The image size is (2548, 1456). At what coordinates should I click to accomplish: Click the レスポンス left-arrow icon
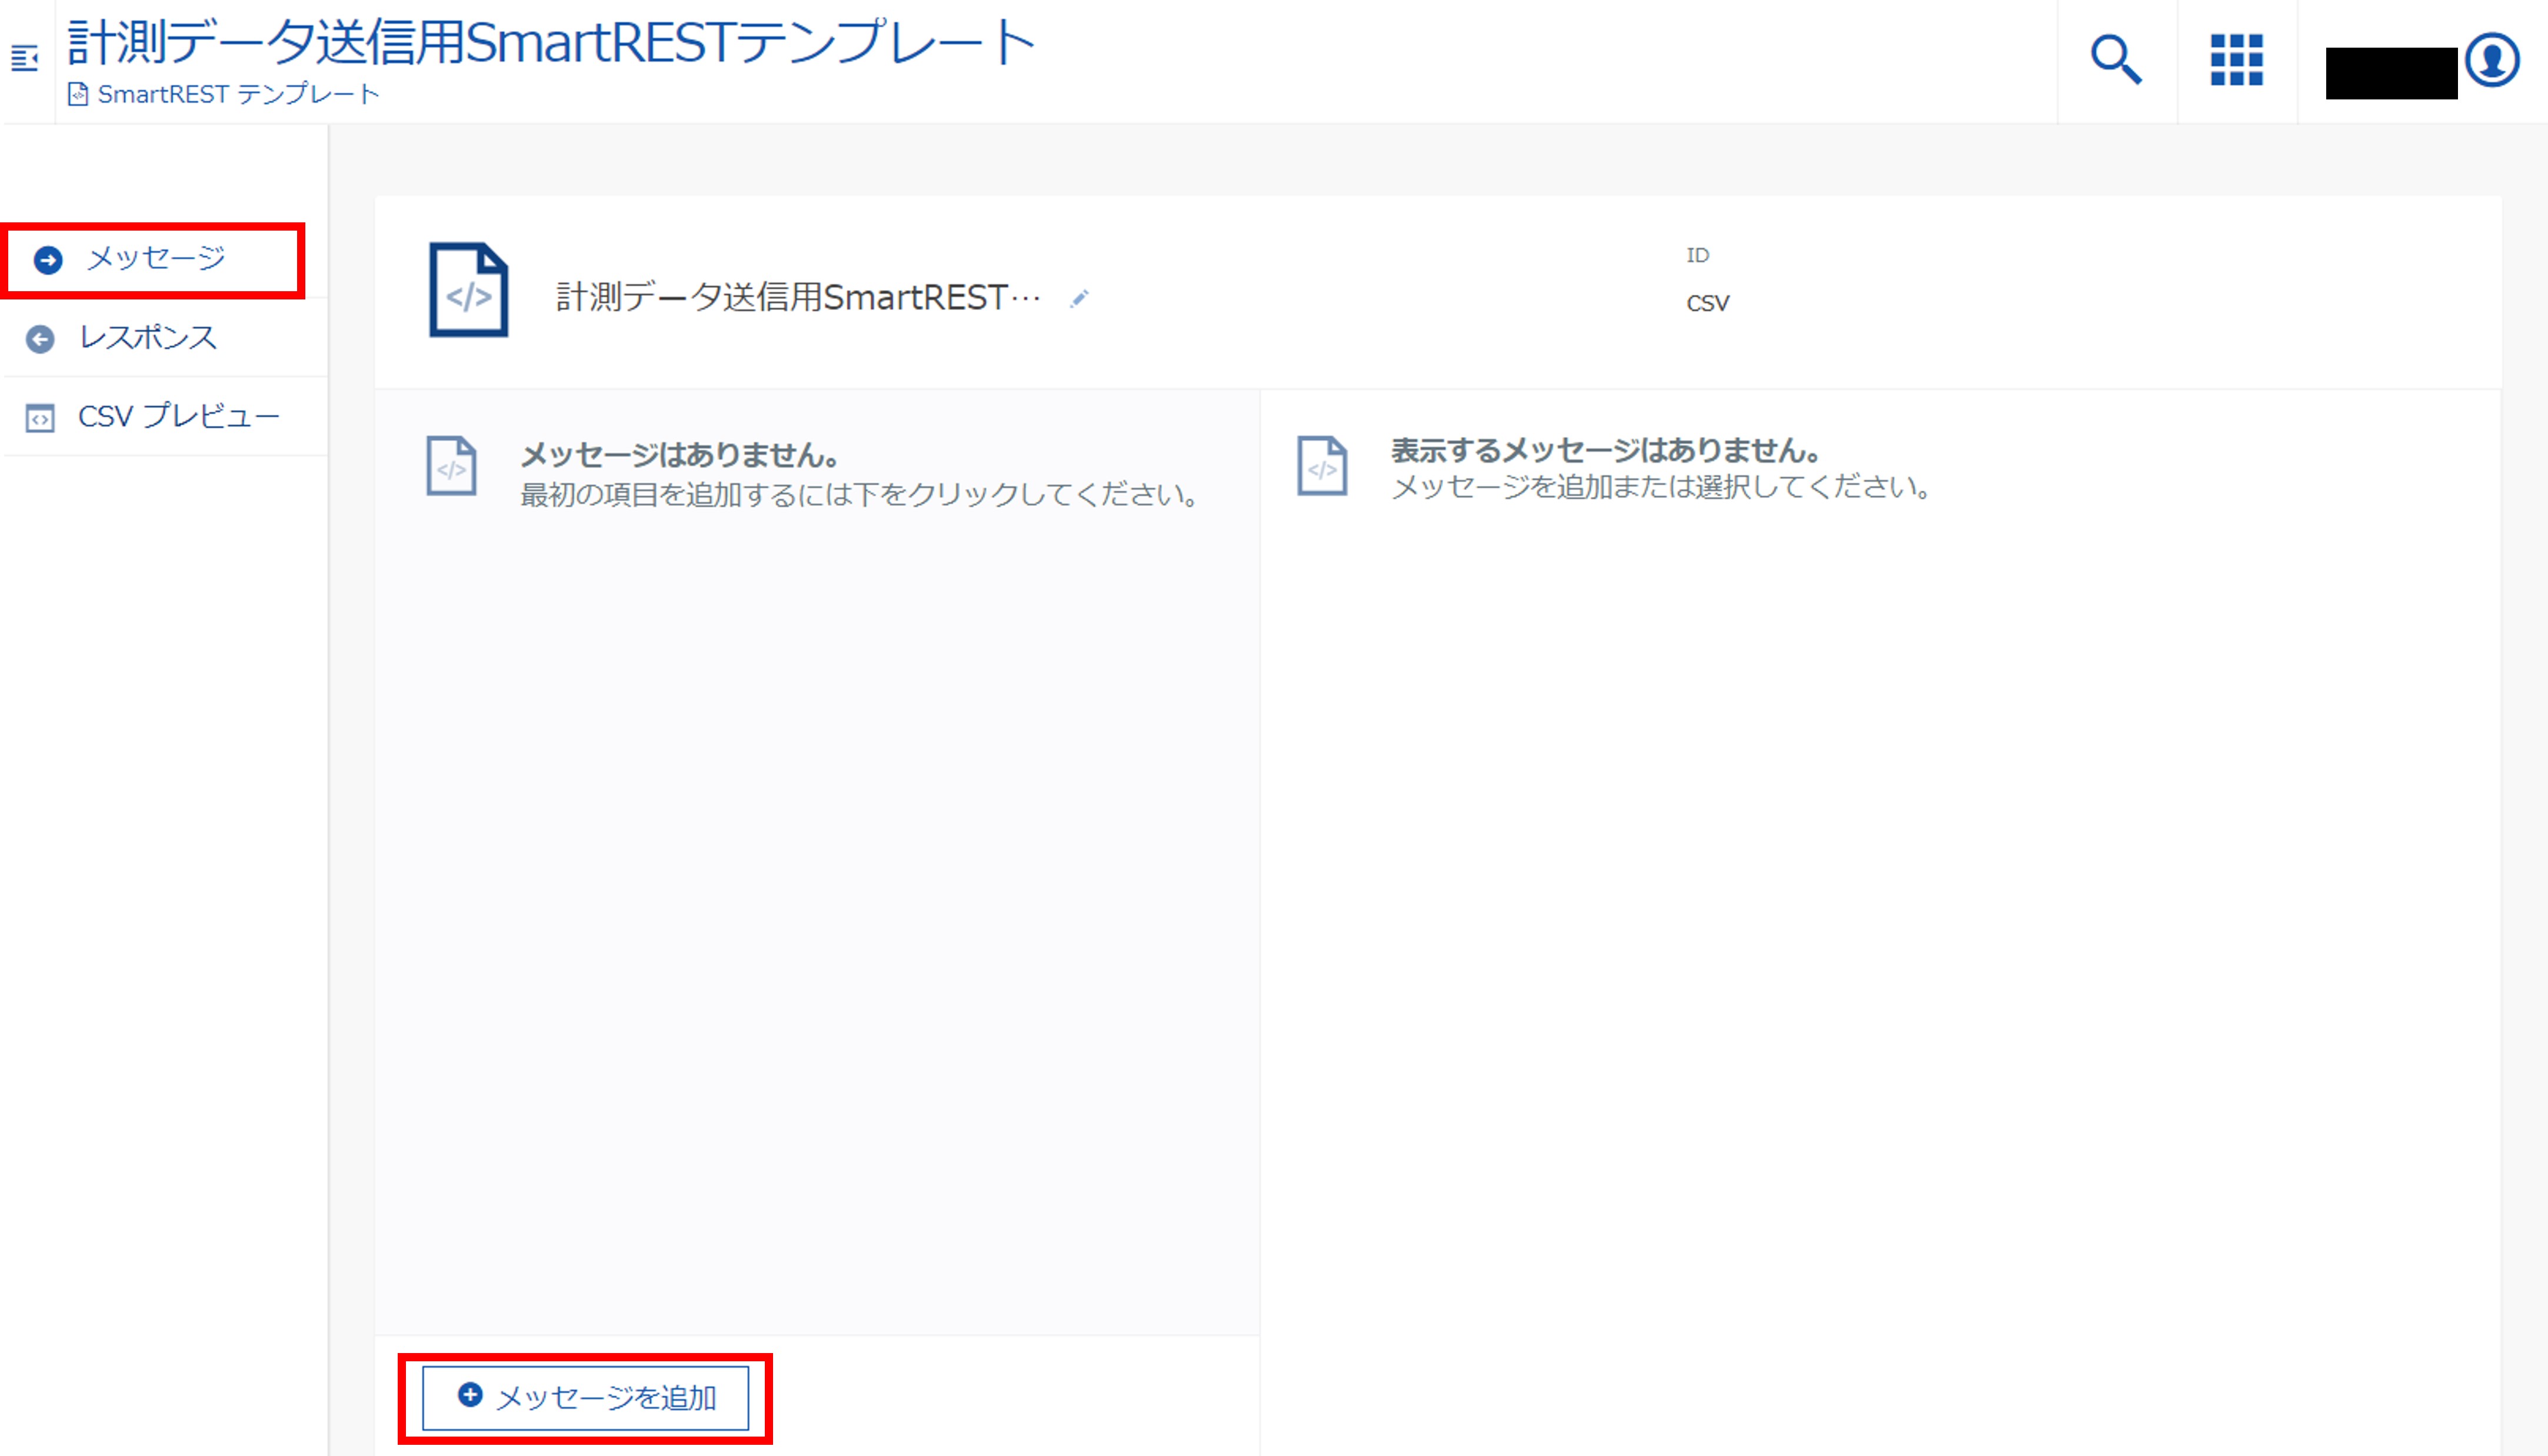40,339
